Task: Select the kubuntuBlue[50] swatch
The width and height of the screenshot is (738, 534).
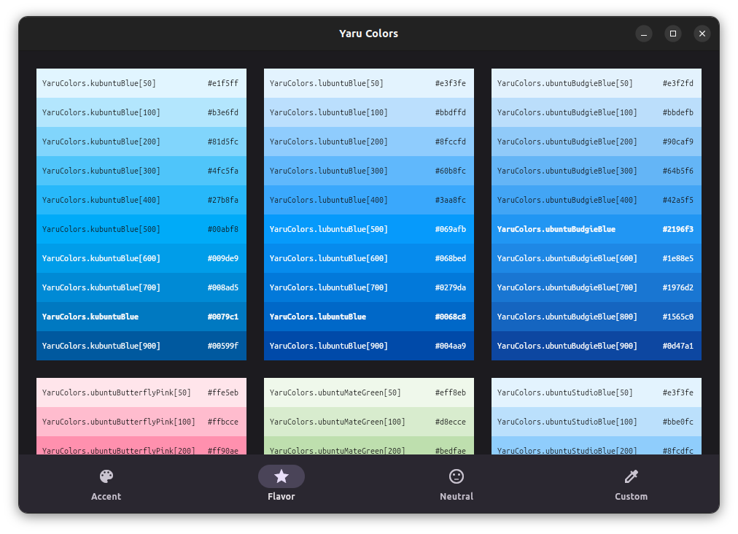Action: pyautogui.click(x=141, y=83)
